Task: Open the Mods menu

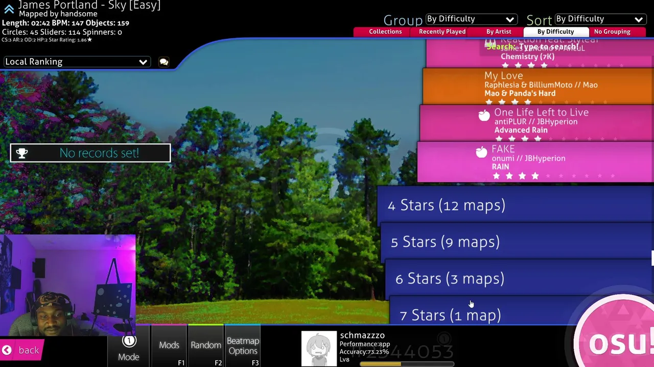Action: tap(169, 346)
